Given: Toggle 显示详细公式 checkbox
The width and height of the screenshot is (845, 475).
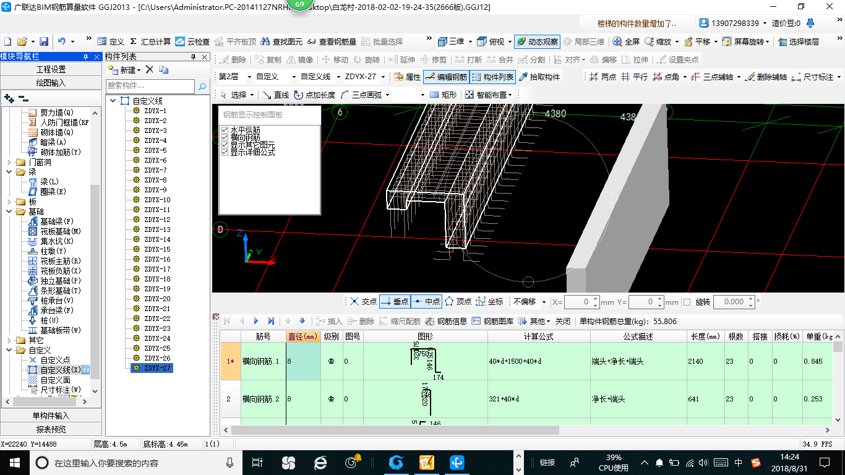Looking at the screenshot, I should 225,152.
